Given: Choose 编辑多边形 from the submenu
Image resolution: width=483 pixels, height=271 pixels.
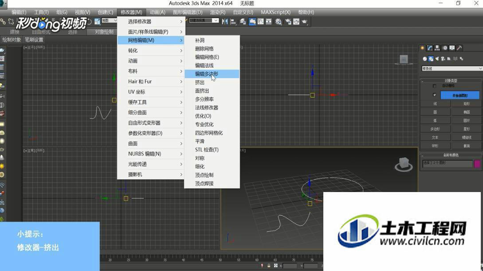Looking at the screenshot, I should point(212,74).
